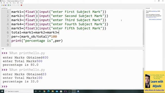Launch Google Chrome from the taskbar
The height and width of the screenshot is (93, 165).
(x=44, y=91)
